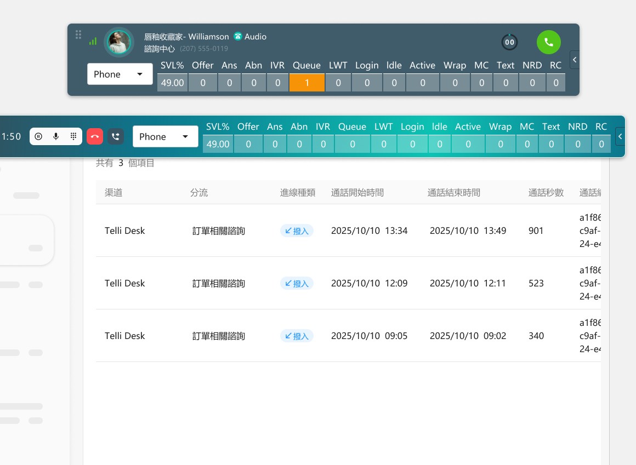
Task: Click the drag handle dots on top widget
Action: click(x=78, y=35)
